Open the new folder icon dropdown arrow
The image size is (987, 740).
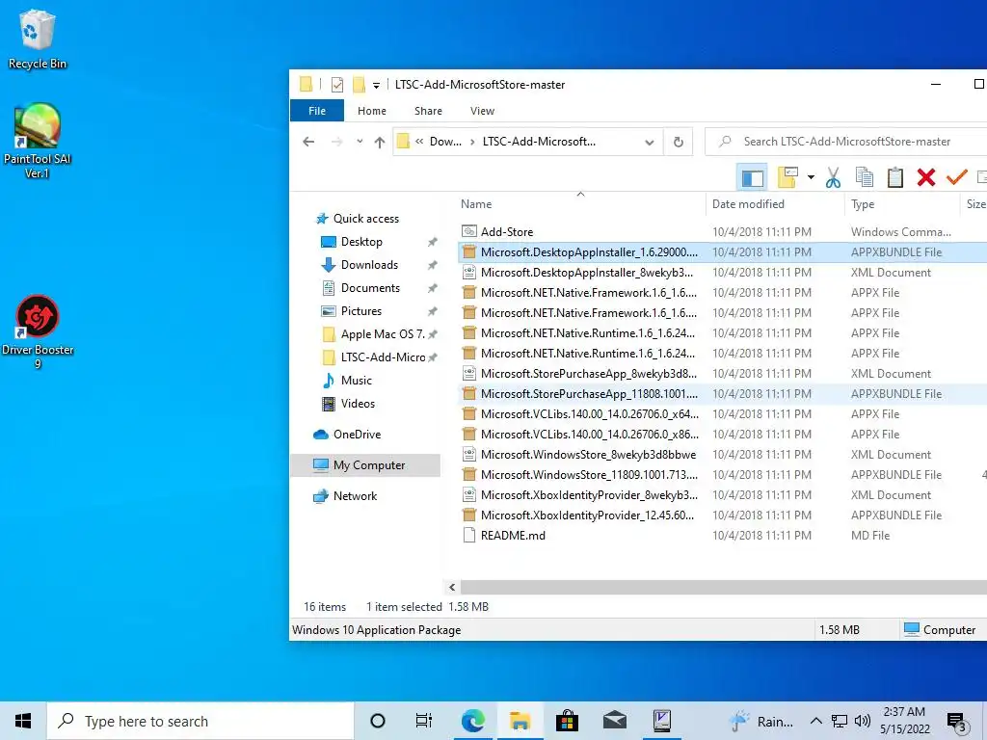tap(811, 177)
